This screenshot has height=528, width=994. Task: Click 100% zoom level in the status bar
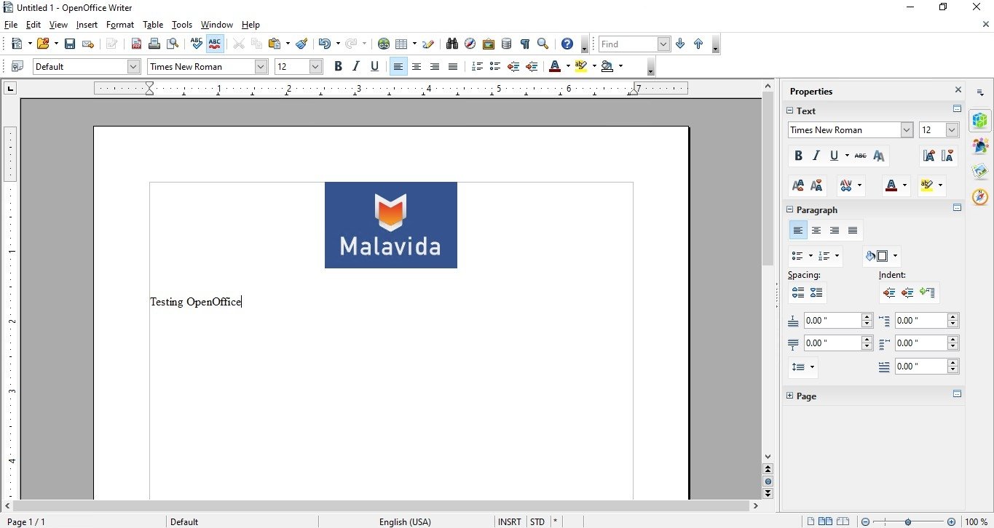pos(976,521)
